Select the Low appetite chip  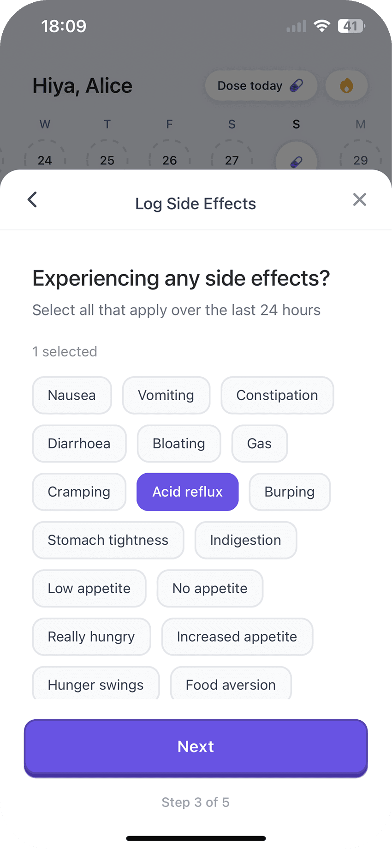point(89,589)
